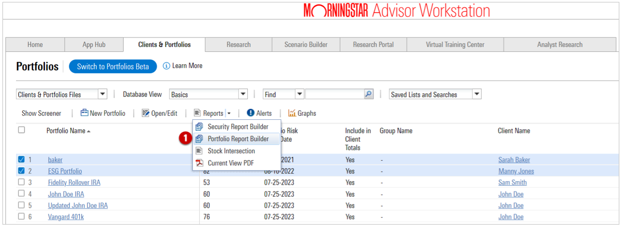Viewport: 621px width, 225px height.
Task: Click the Alerts toolbar button
Action: click(259, 113)
